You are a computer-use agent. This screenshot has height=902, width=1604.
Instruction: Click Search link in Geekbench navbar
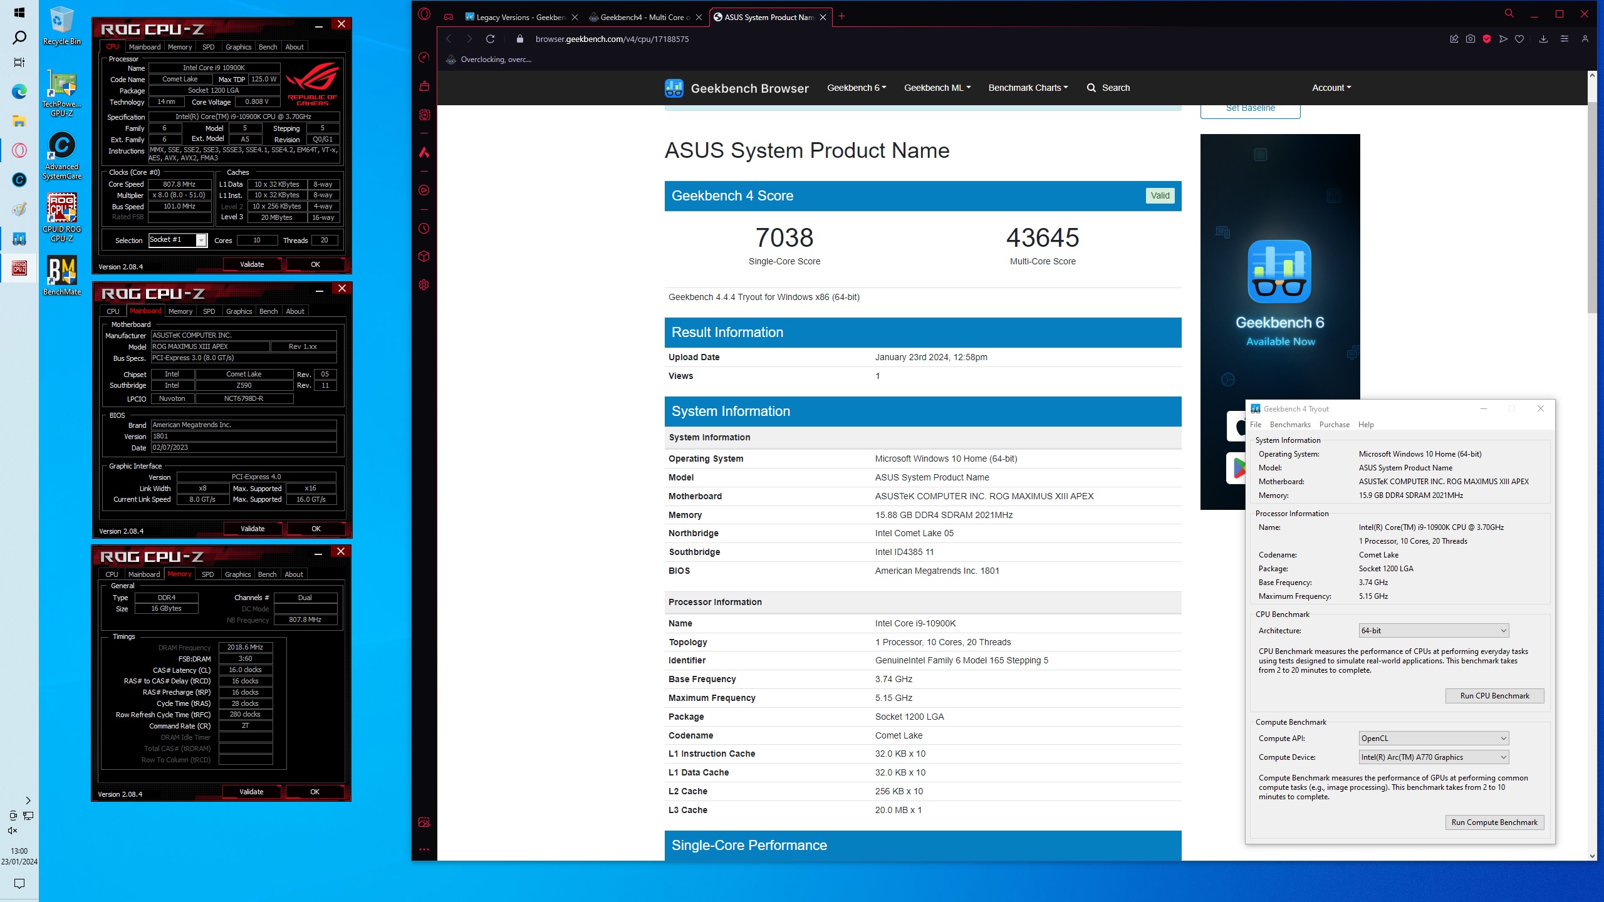coord(1108,88)
